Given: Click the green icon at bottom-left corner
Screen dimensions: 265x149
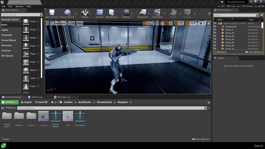Looking at the screenshot, I should [x=4, y=145].
